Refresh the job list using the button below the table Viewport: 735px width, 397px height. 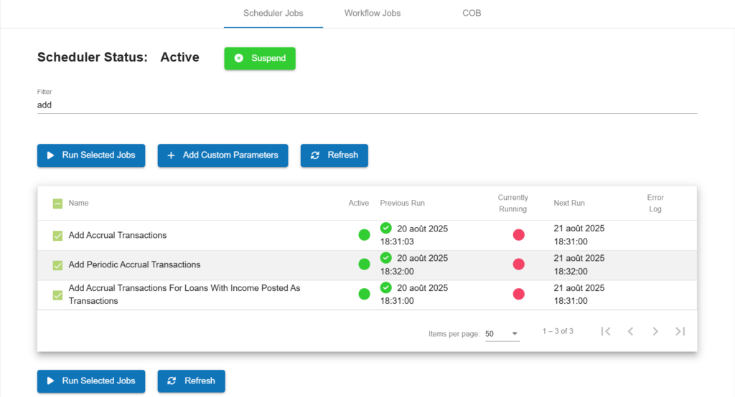click(x=191, y=381)
